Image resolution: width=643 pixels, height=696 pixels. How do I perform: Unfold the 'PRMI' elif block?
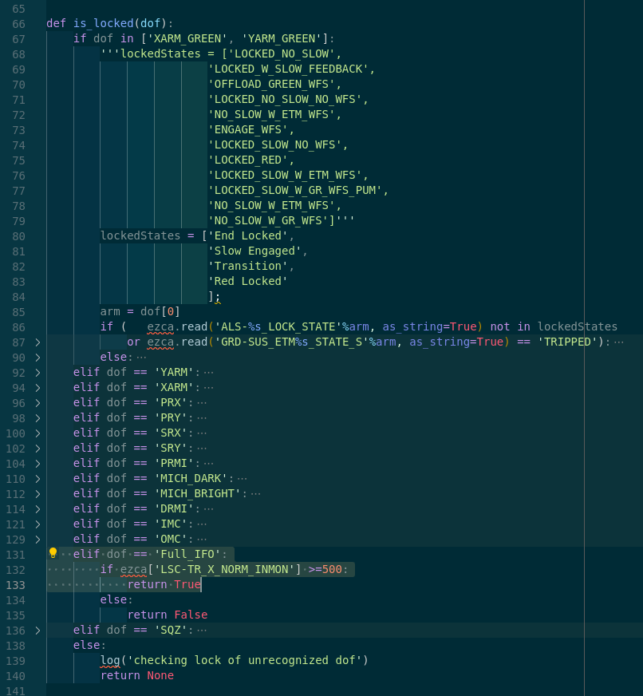[37, 464]
